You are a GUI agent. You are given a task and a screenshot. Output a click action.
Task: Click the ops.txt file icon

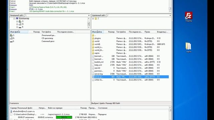[x=93, y=68]
